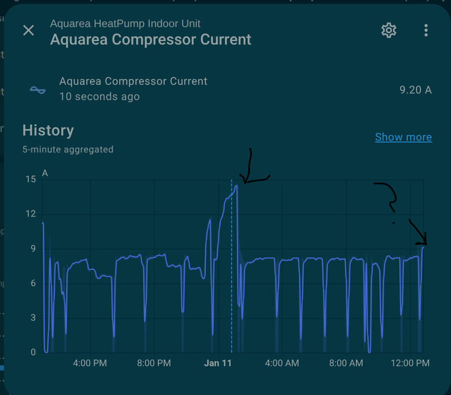Click the Jan 11 date axis label
The height and width of the screenshot is (395, 451).
(218, 363)
